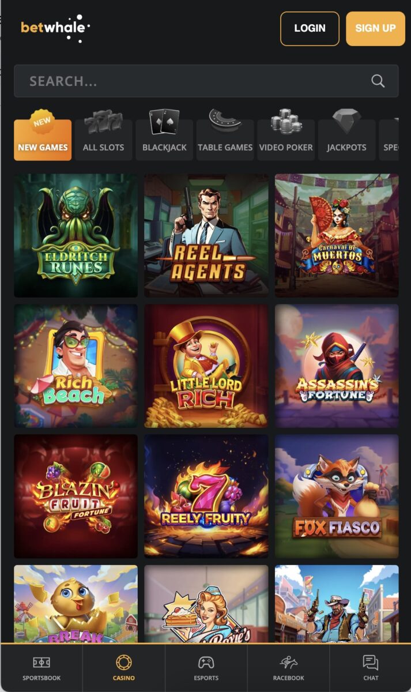
Task: Click the search magnifier icon
Action: pos(378,81)
